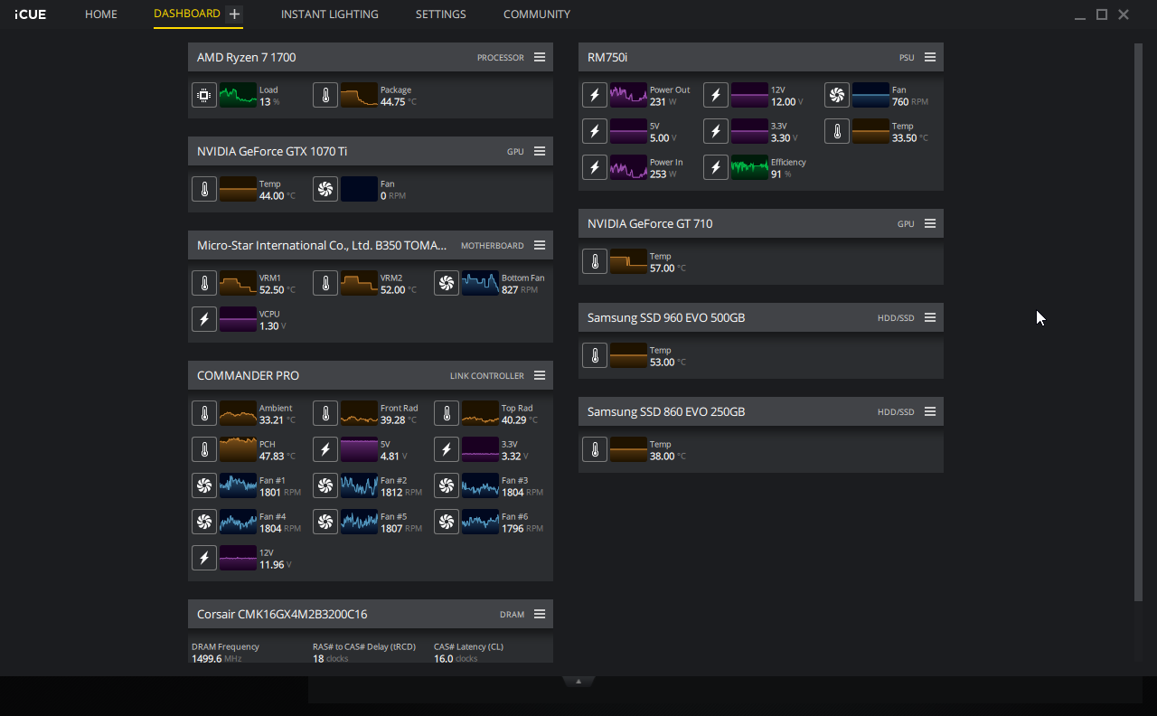Click the Power Out graph thumbnail
Viewport: 1157px width, 716px height.
click(629, 95)
